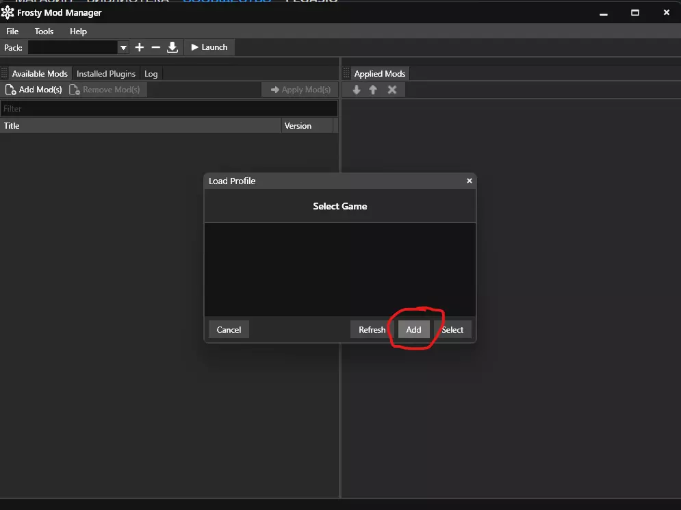
Task: Close the Load Profile dialog
Action: [x=469, y=181]
